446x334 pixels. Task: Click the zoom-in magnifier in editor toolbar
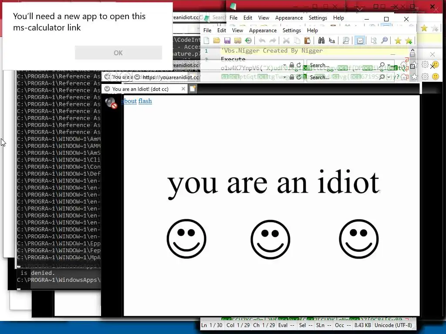pos(384,40)
